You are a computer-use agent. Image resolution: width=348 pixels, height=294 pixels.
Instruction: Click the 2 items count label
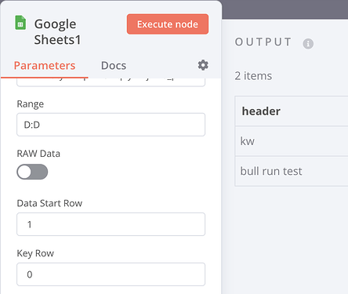[253, 76]
